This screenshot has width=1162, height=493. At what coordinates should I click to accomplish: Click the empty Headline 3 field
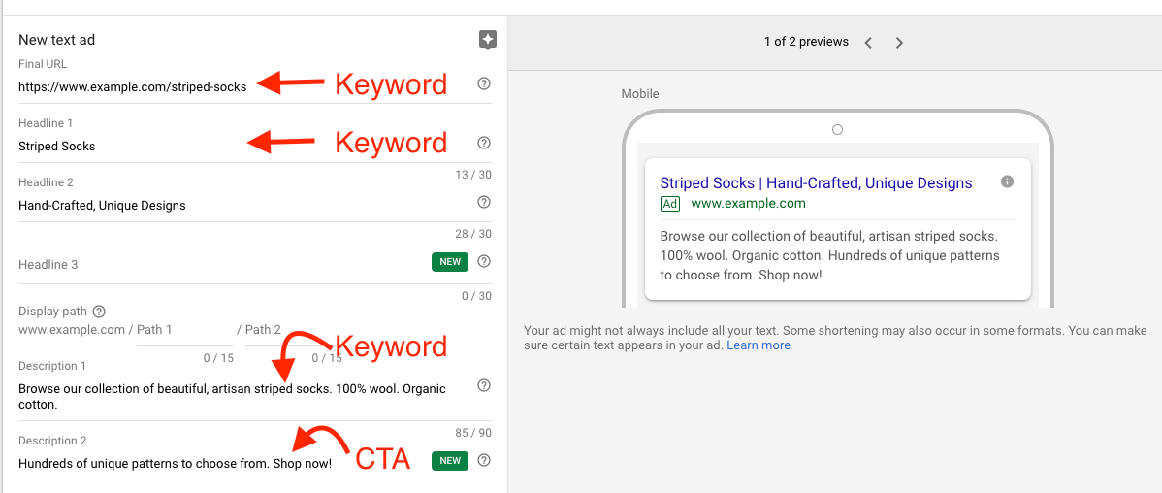pos(213,265)
